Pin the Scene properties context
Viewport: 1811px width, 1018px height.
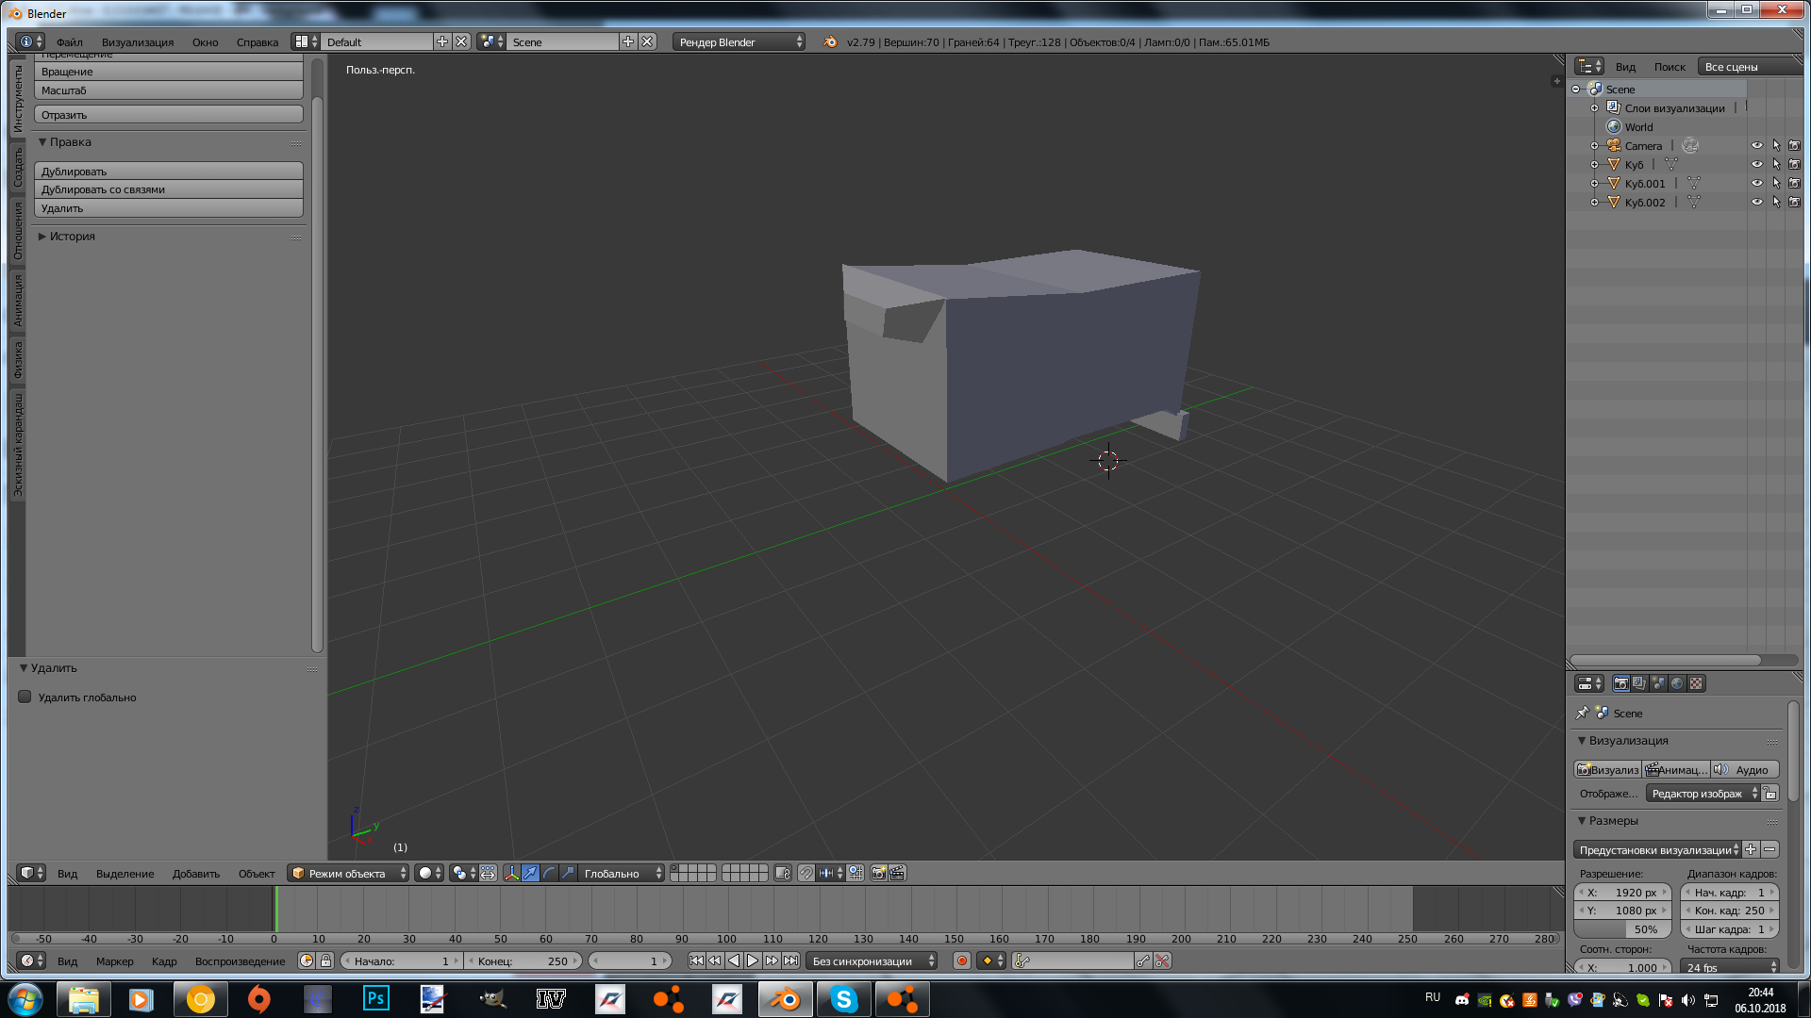[1582, 713]
